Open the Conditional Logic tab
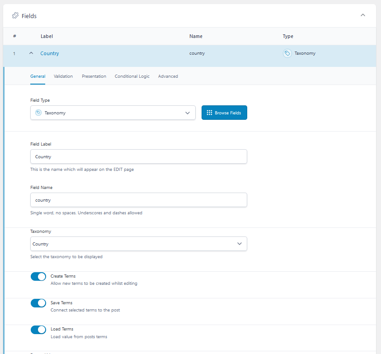This screenshot has height=354, width=381. [132, 76]
